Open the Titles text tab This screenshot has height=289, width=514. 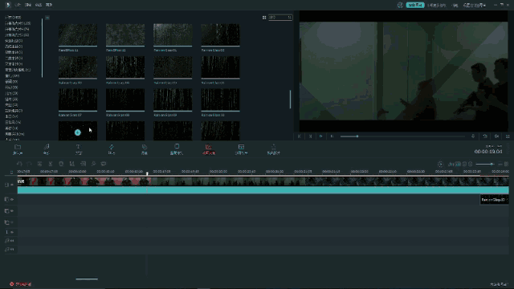(79, 149)
